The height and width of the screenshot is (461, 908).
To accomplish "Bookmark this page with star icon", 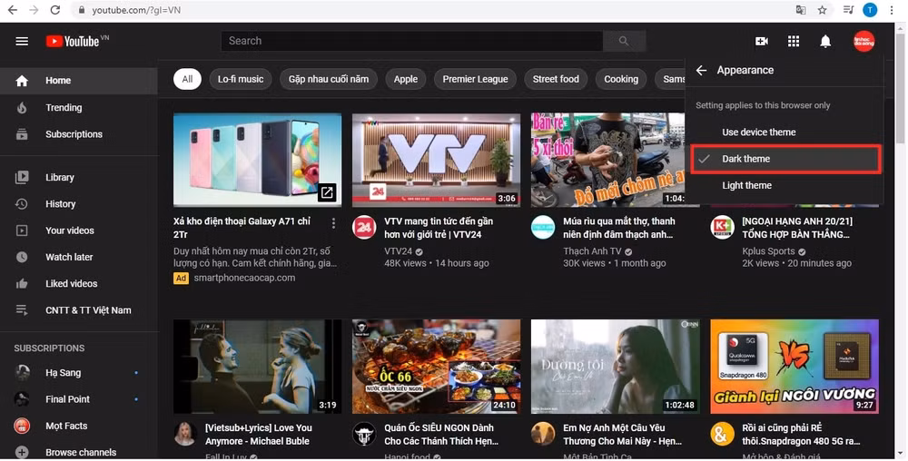I will (x=822, y=10).
